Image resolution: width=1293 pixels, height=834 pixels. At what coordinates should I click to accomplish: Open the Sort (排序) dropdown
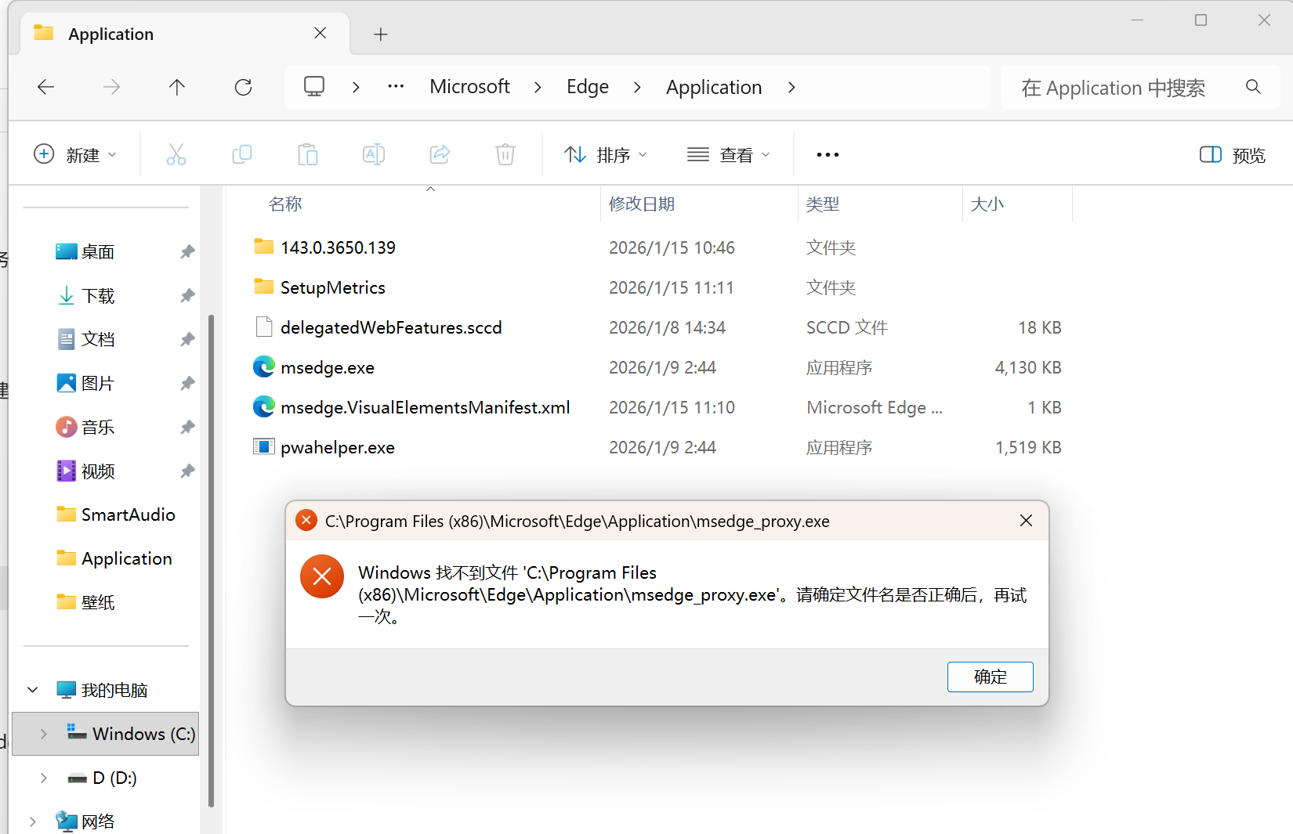pyautogui.click(x=606, y=155)
